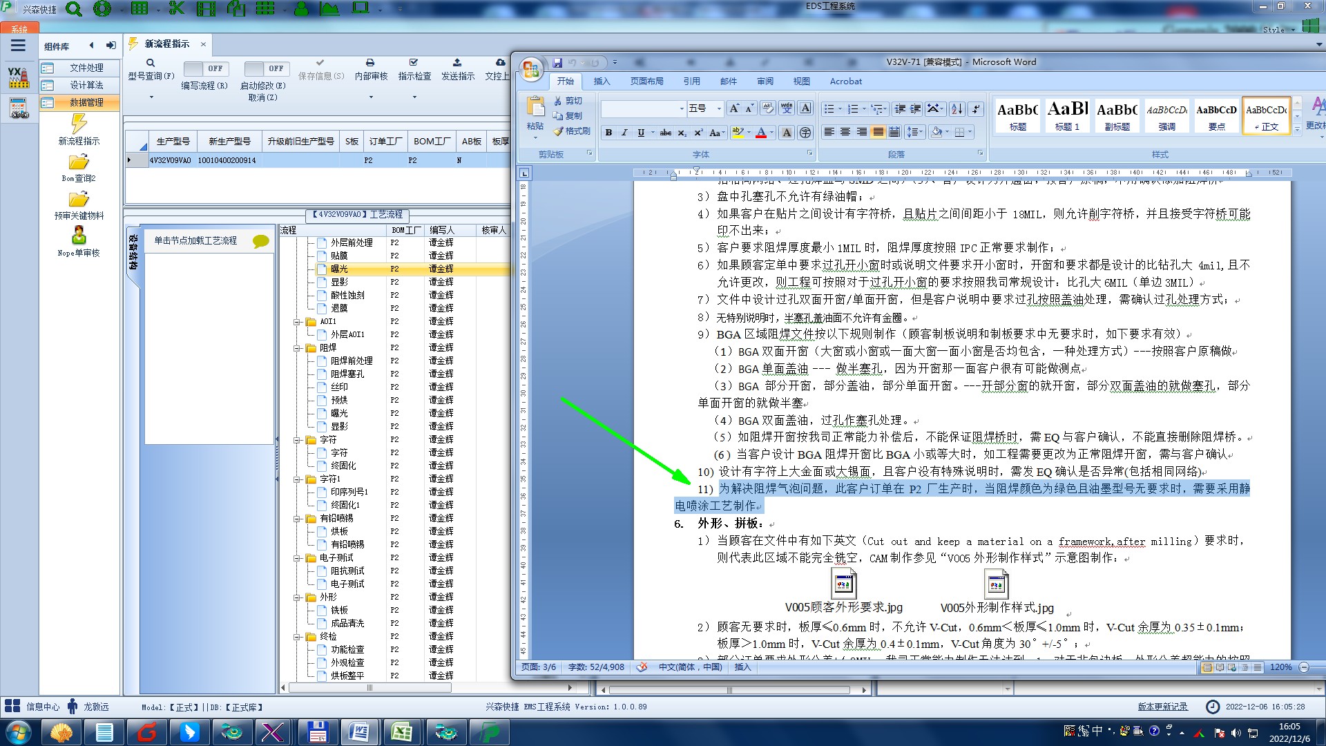Screen dimensions: 1326x746
Task: Open the 版本更新记录 link
Action: (x=1162, y=707)
